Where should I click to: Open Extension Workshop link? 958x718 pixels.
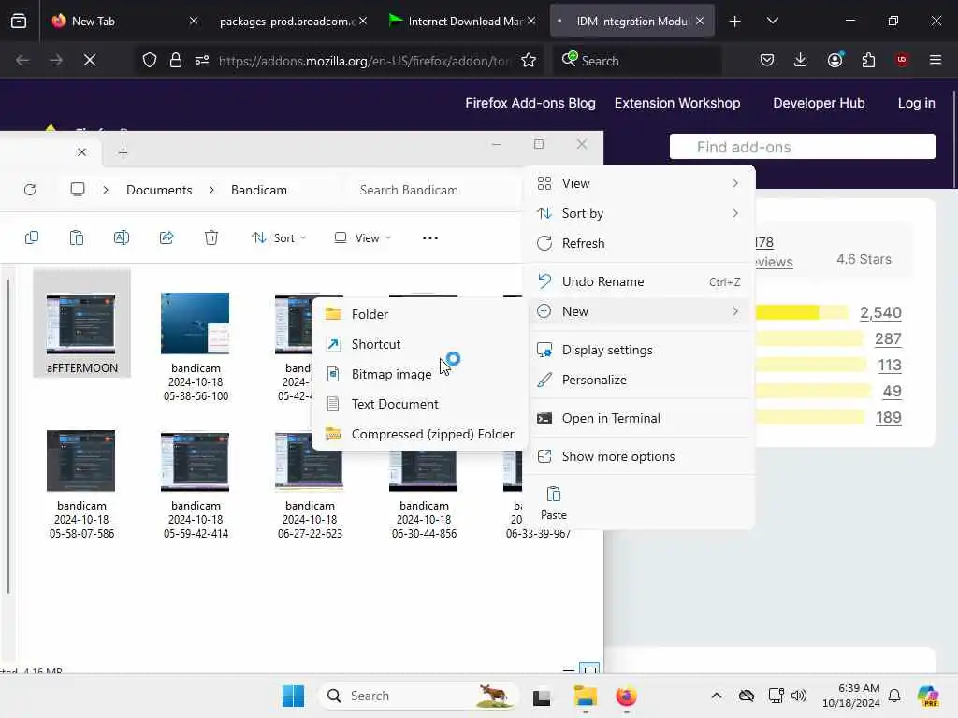click(677, 103)
